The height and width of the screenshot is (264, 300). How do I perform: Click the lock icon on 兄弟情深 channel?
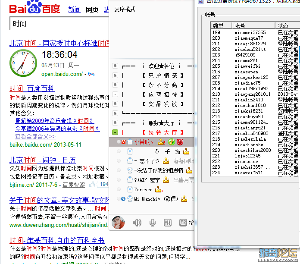click(x=115, y=75)
